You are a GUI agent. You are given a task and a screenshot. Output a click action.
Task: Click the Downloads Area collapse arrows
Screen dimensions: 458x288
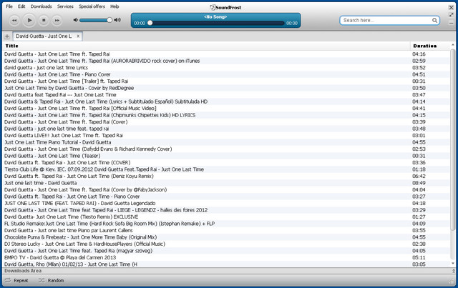453,271
